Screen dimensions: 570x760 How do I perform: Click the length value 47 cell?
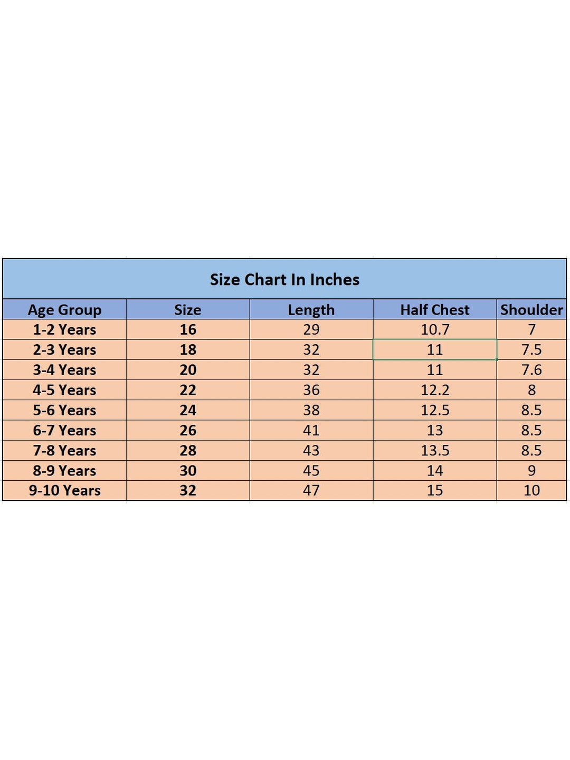(311, 490)
